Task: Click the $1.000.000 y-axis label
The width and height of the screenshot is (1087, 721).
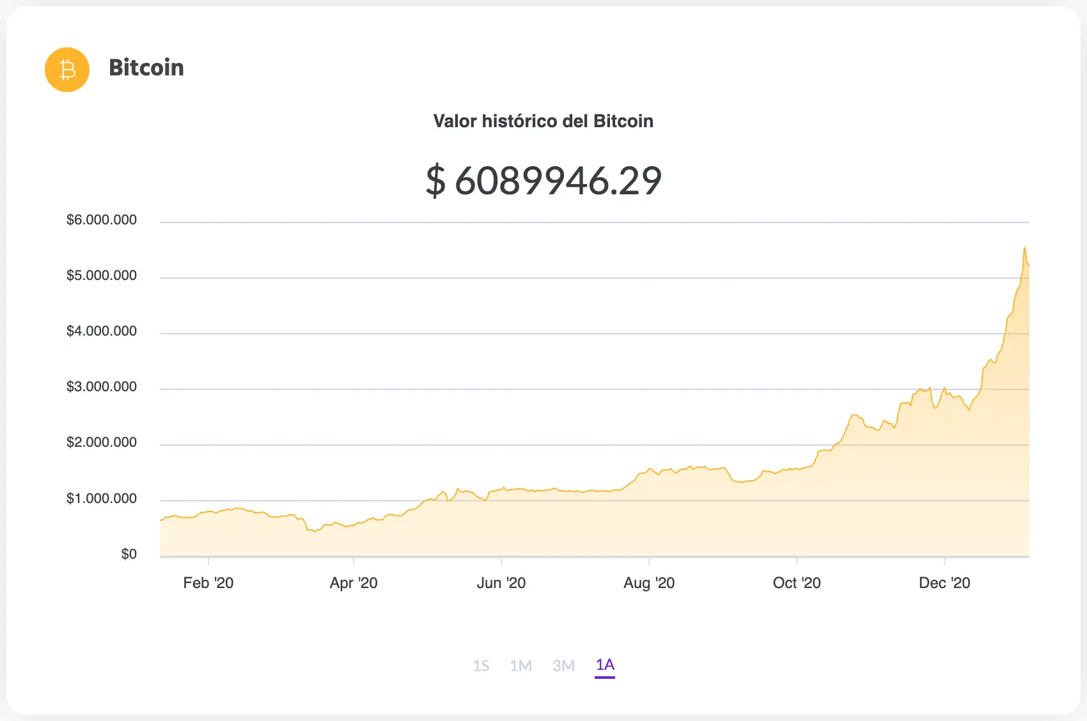Action: pos(102,499)
